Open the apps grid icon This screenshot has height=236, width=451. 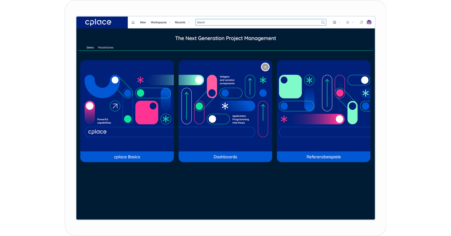(x=334, y=23)
